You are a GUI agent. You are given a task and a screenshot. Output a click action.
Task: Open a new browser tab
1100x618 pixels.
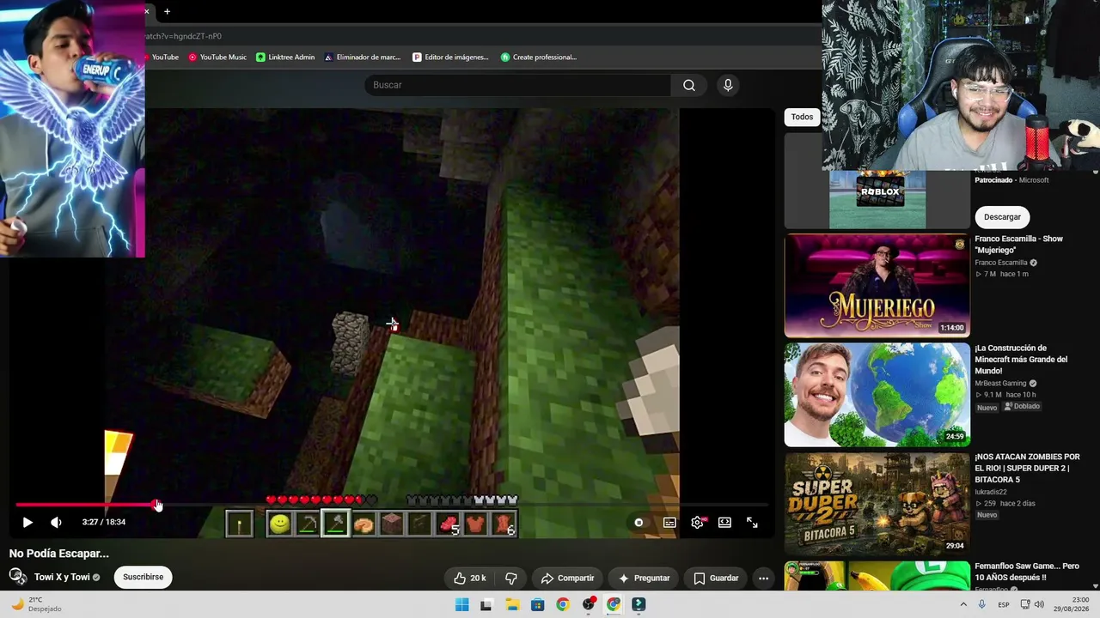pos(167,11)
